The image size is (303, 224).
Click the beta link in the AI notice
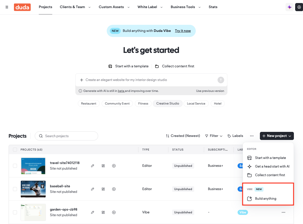coord(121,91)
